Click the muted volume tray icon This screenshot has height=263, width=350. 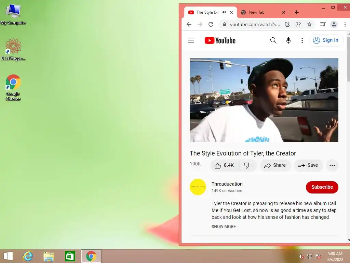click(301, 256)
